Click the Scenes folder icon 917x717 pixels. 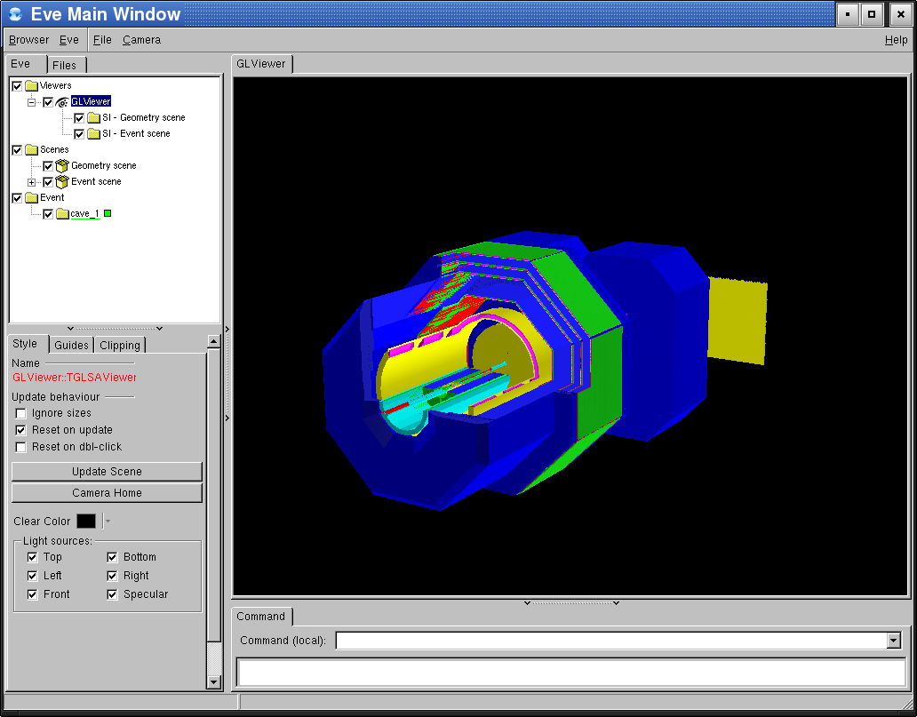pos(32,150)
